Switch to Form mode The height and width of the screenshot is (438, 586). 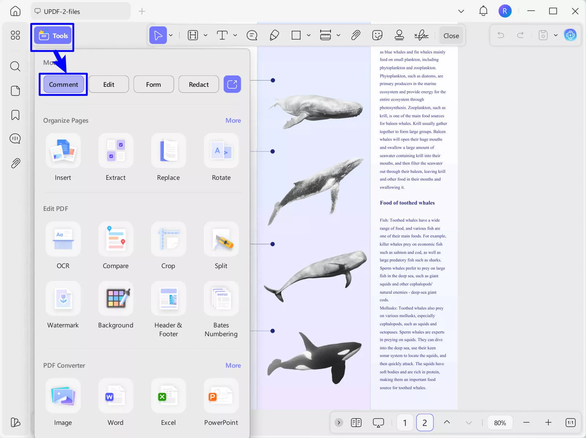153,85
